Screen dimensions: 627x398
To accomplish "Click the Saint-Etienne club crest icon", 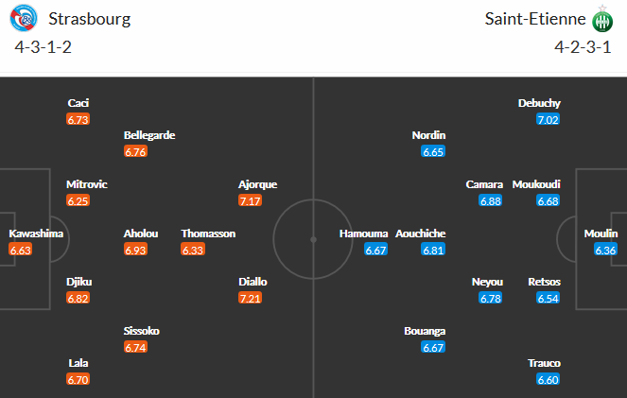I will pyautogui.click(x=601, y=20).
